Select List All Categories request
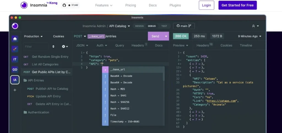282x133 pixels. [x=47, y=64]
